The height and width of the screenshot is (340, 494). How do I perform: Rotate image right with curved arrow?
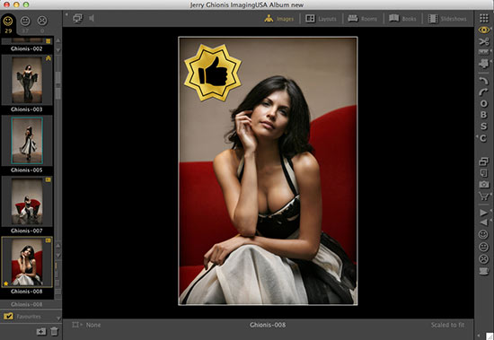[483, 92]
